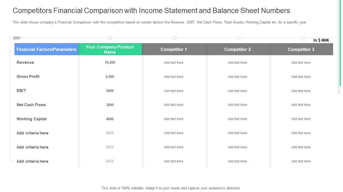Click the In $ MM unit label
343x192 pixels.
point(321,40)
